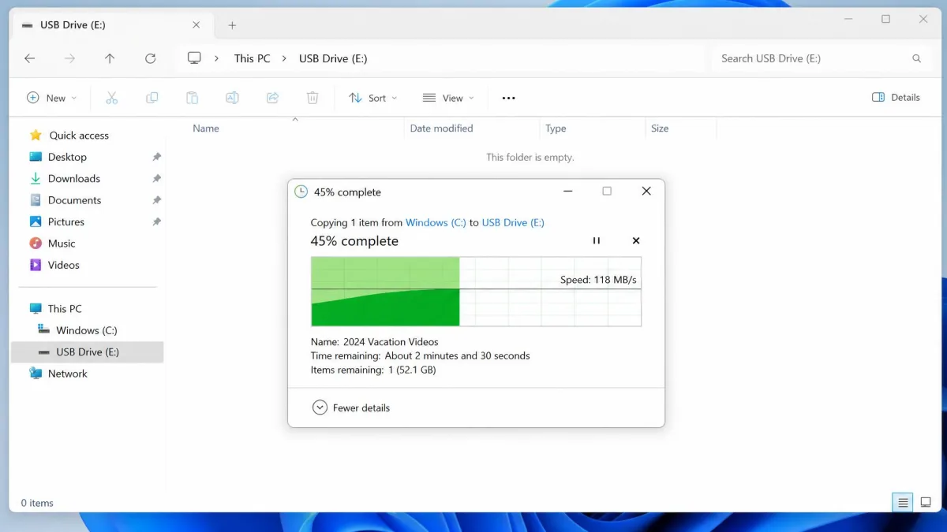This screenshot has height=532, width=947.
Task: Unpin Pictures using its pin icon
Action: click(156, 222)
